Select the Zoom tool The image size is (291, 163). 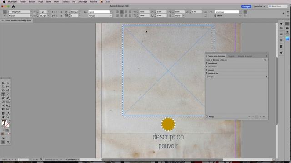pyautogui.click(x=8, y=117)
